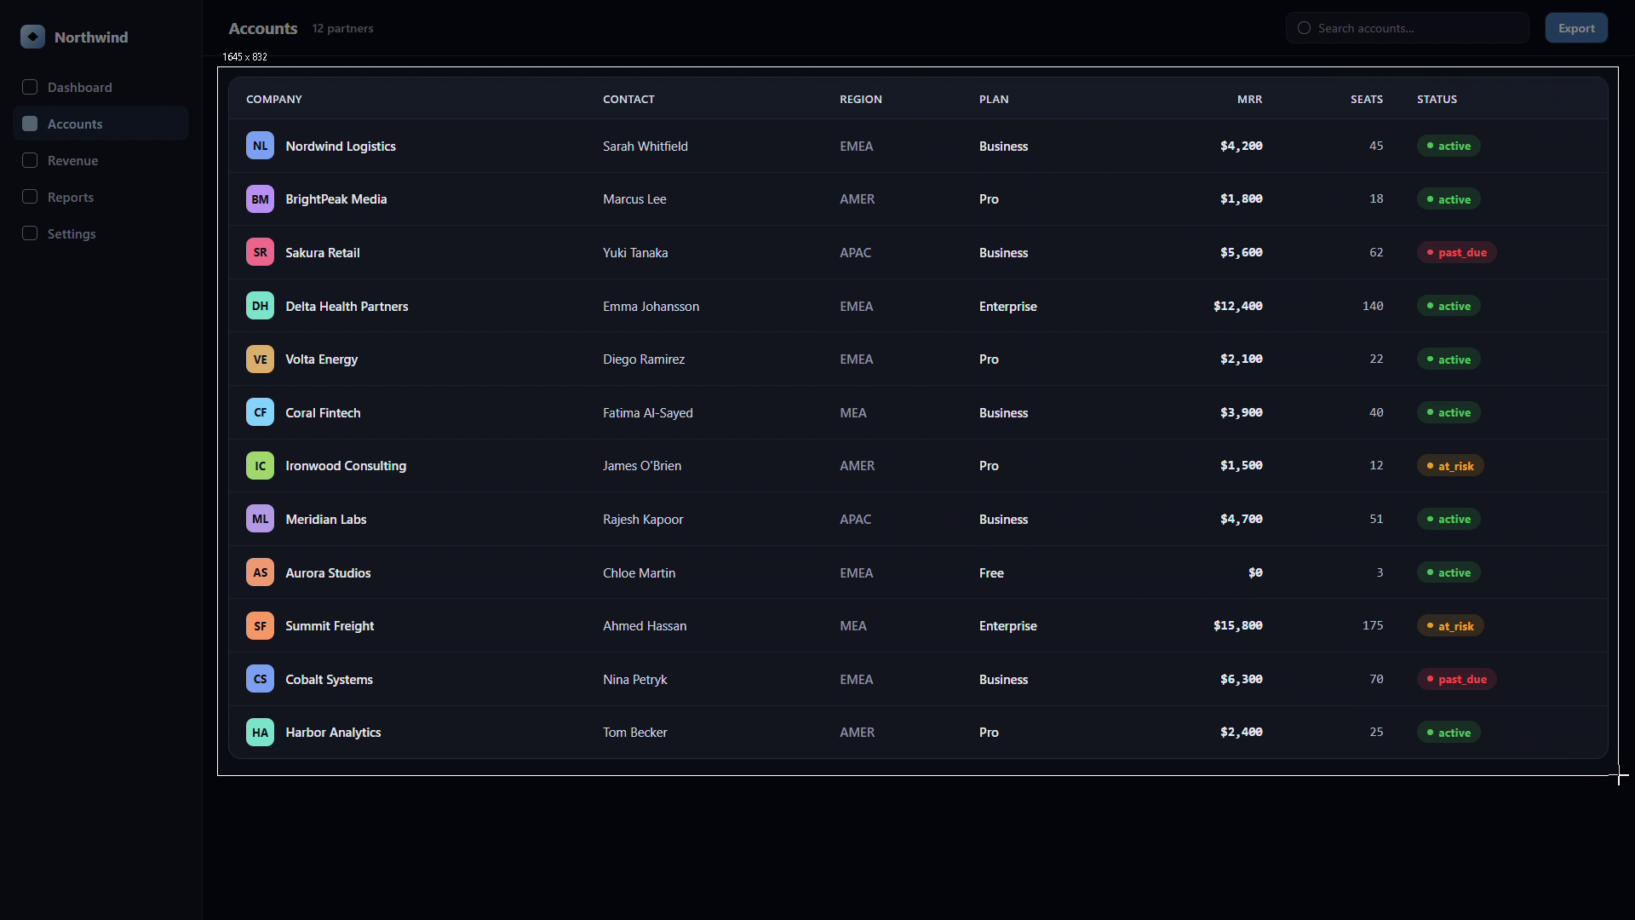Click the Reports sidebar icon

click(30, 197)
